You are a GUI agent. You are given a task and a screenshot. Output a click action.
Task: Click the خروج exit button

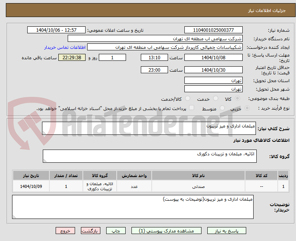click(65, 231)
